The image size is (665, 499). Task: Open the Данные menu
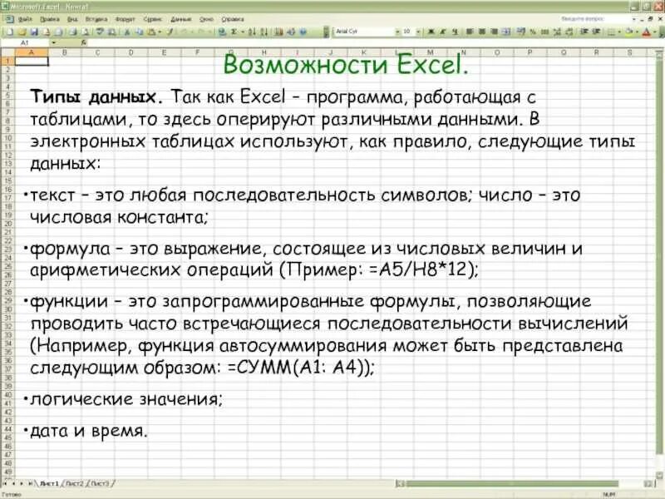(180, 19)
